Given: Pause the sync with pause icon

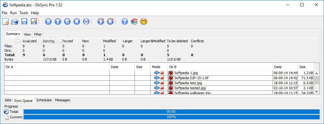Looking at the screenshot, I should [x=67, y=21].
